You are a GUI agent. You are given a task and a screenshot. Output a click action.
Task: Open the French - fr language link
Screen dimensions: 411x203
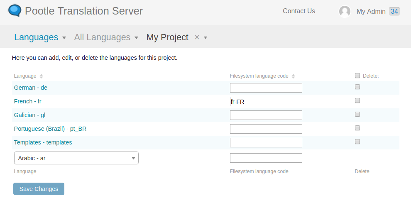[x=27, y=101]
